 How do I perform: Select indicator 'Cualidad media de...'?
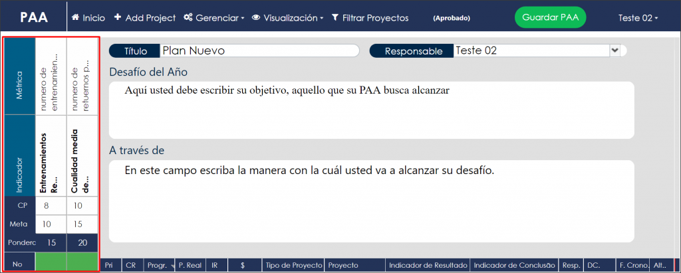point(82,156)
